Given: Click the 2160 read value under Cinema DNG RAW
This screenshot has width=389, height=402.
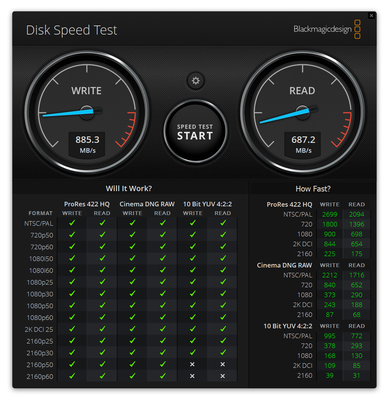Looking at the screenshot, I should pyautogui.click(x=356, y=315).
